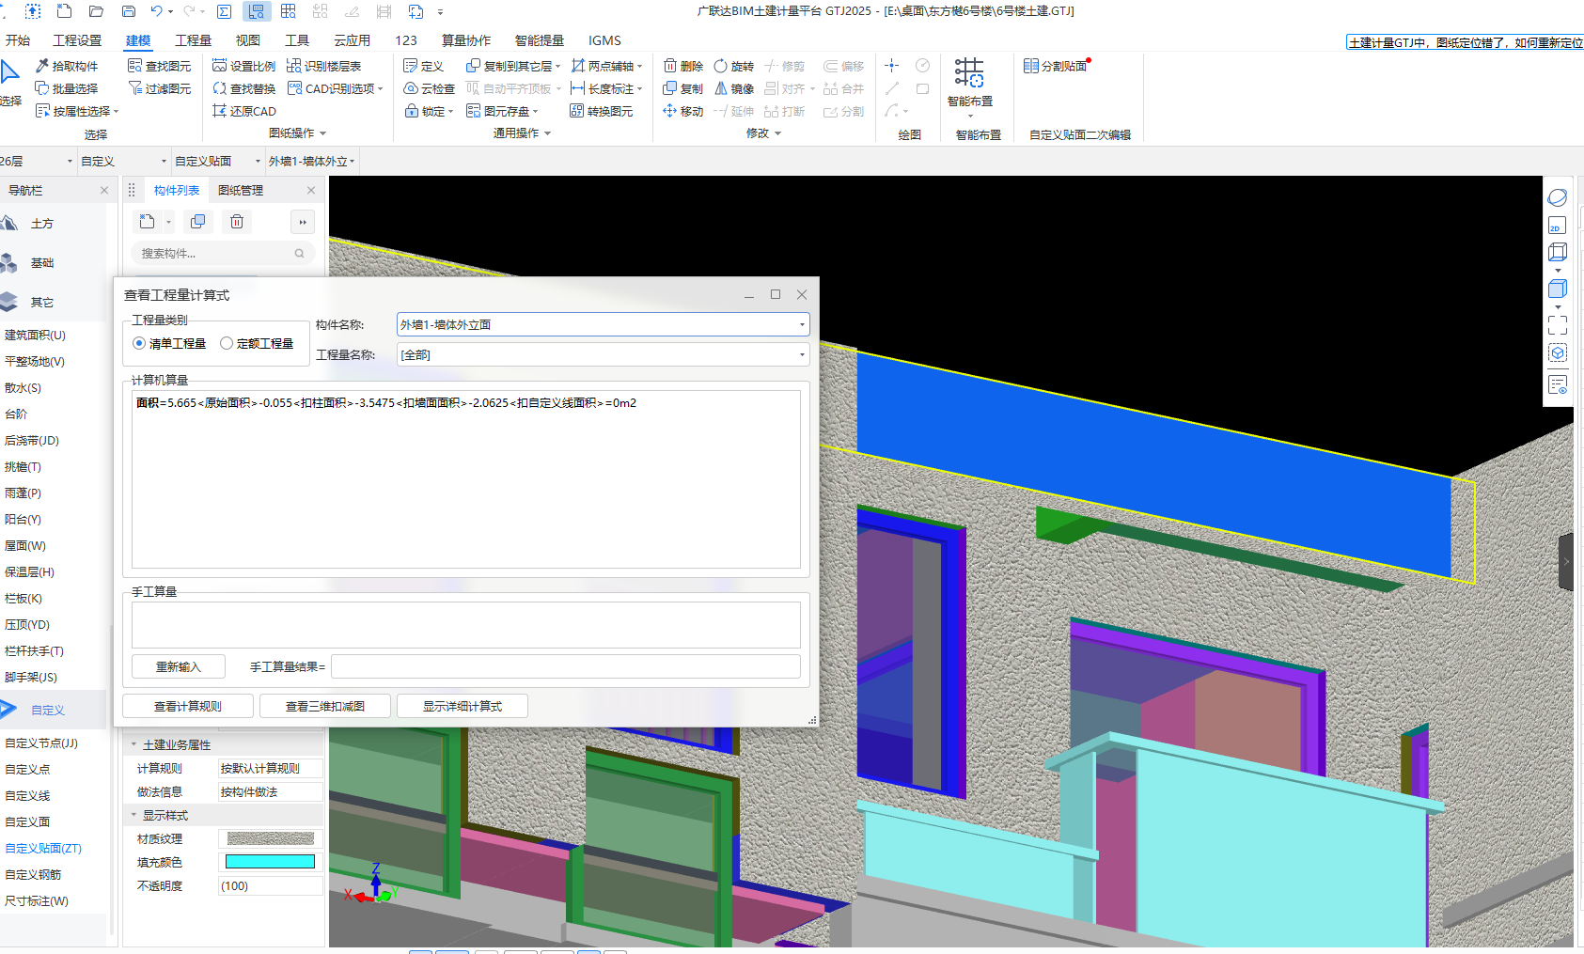Click the 不透明度 (100) value field
1584x954 pixels.
(271, 885)
